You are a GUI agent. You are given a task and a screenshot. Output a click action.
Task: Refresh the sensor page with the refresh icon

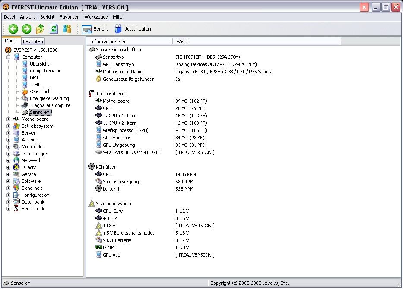54,29
